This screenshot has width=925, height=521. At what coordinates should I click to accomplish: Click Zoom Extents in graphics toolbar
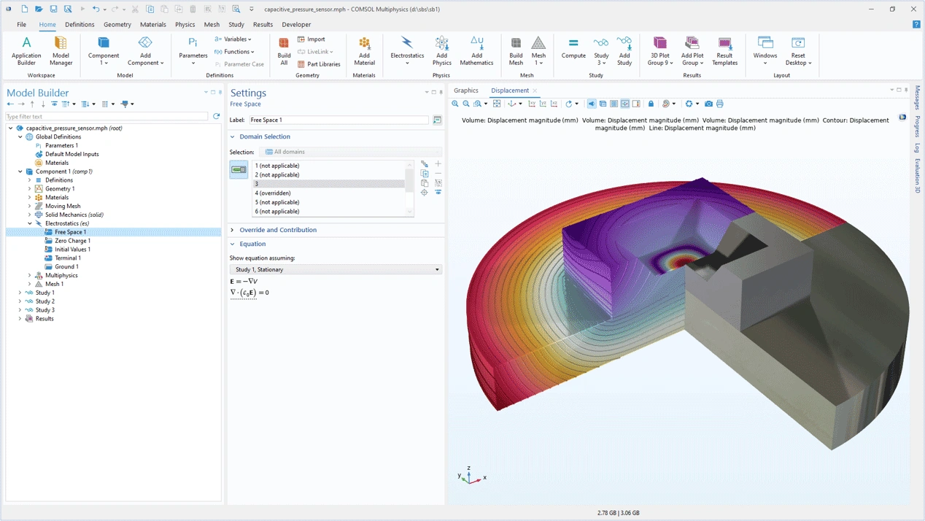[x=497, y=104]
